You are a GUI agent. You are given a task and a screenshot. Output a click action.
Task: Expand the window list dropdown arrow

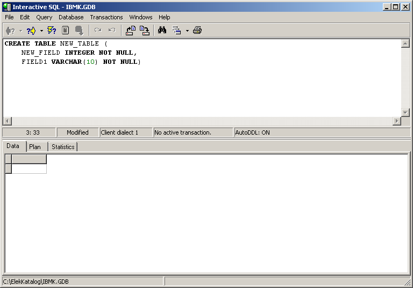pos(187,31)
